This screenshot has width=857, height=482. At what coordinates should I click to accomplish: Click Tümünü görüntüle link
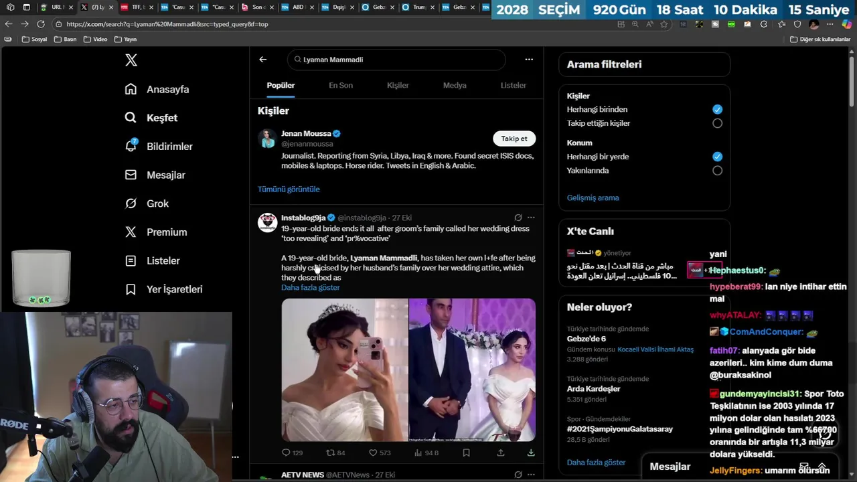pos(289,189)
